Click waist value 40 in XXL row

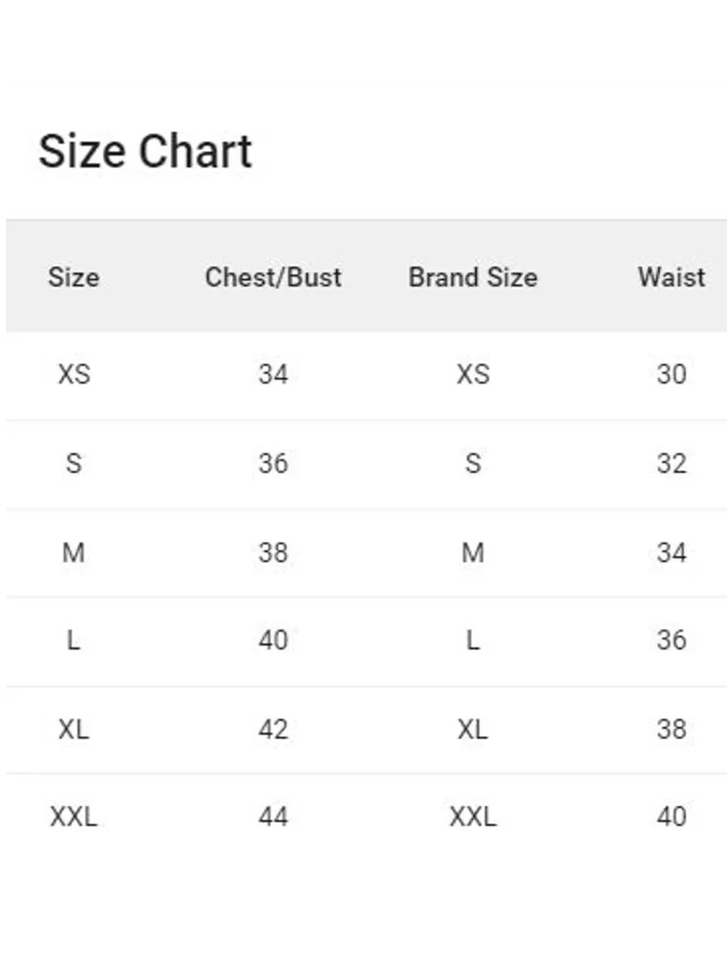[672, 816]
